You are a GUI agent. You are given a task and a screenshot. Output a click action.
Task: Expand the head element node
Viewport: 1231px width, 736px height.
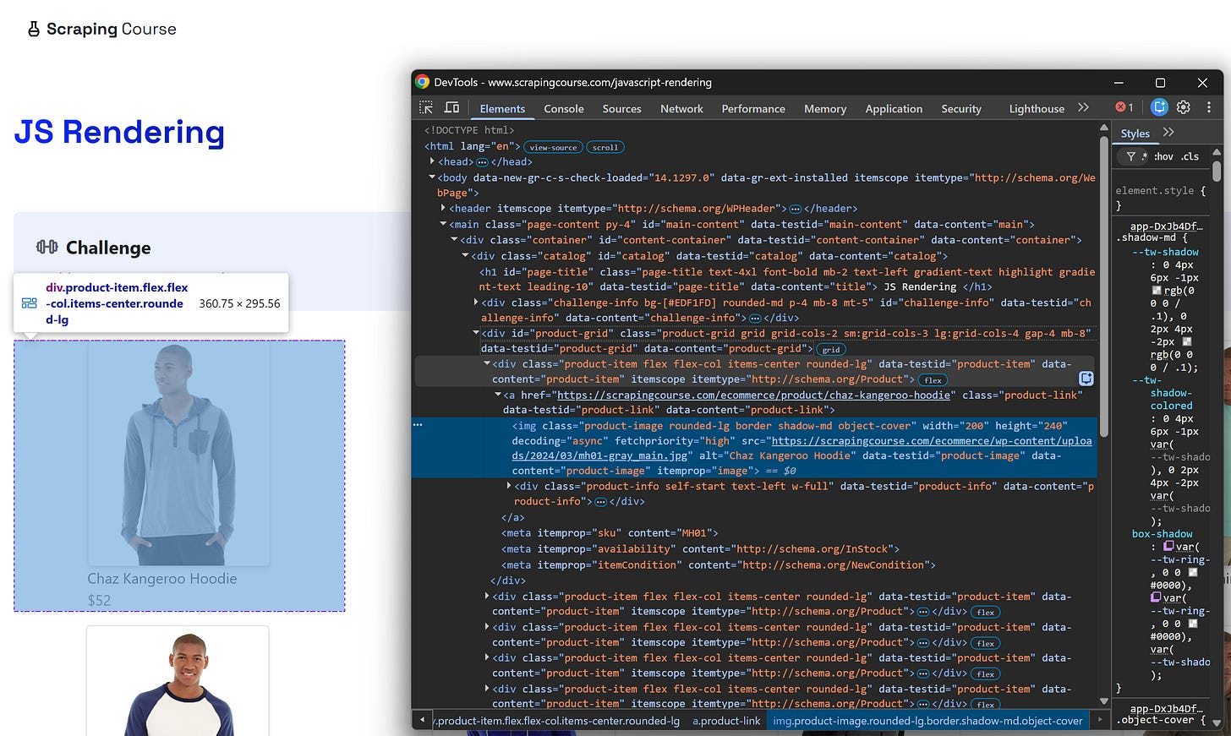(432, 161)
